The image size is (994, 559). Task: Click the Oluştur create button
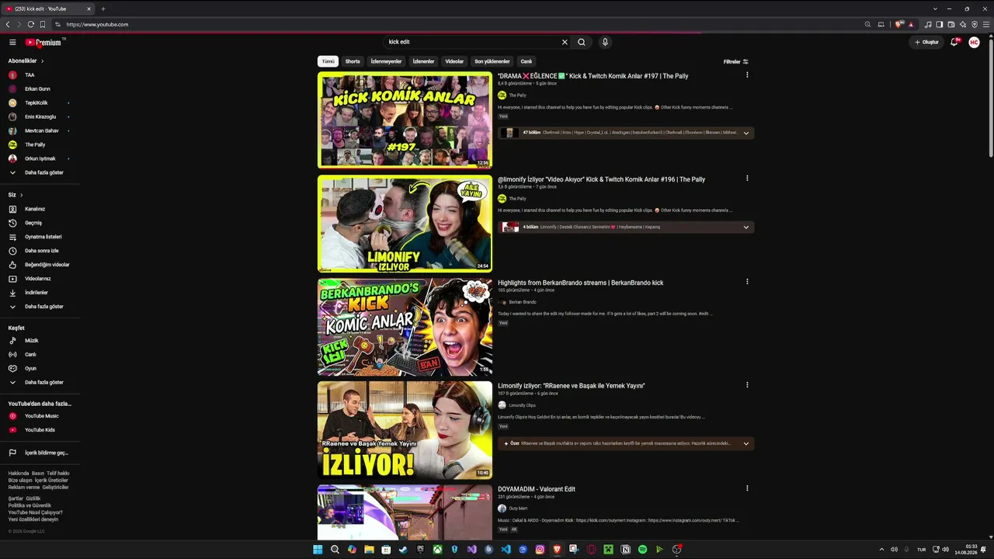926,42
